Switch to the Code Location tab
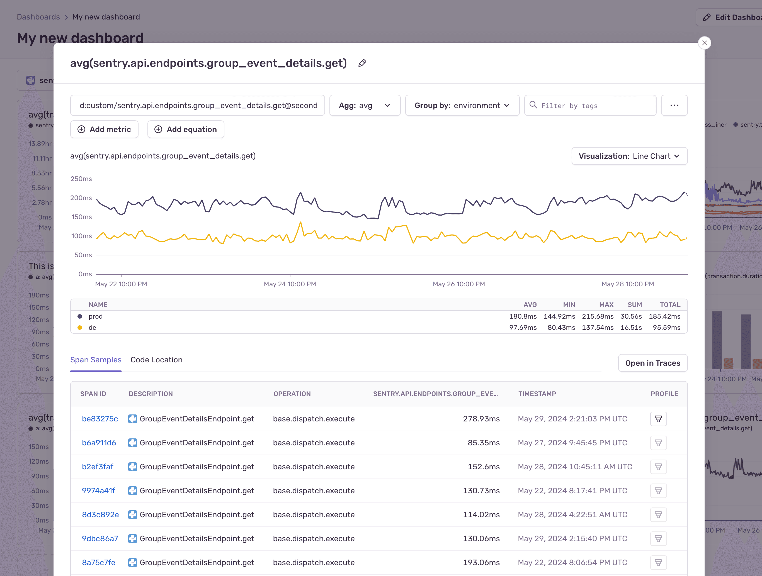 (x=156, y=359)
